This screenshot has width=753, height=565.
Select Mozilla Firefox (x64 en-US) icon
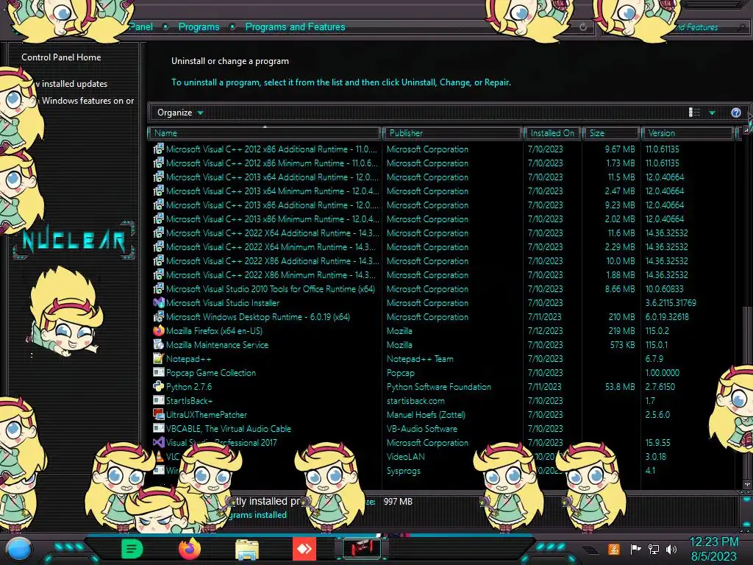coord(159,330)
